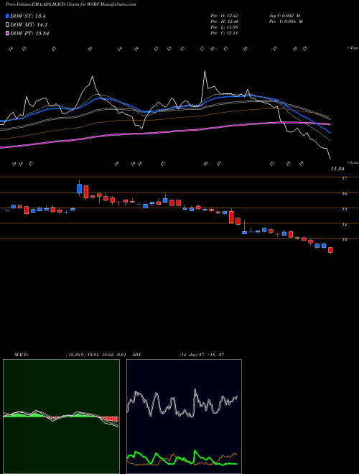Open the dark-blue ADX indicator panel

[x=184, y=417]
